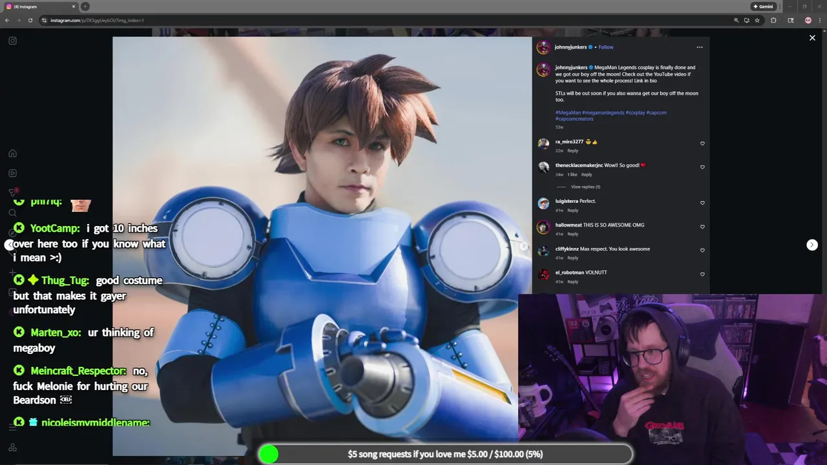This screenshot has width=827, height=465.
Task: Go to the previous Instagram post
Action: click(9, 245)
